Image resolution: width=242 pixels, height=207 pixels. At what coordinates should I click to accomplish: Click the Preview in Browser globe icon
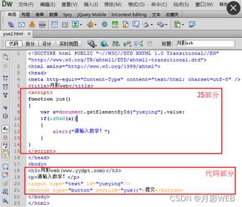[104, 44]
